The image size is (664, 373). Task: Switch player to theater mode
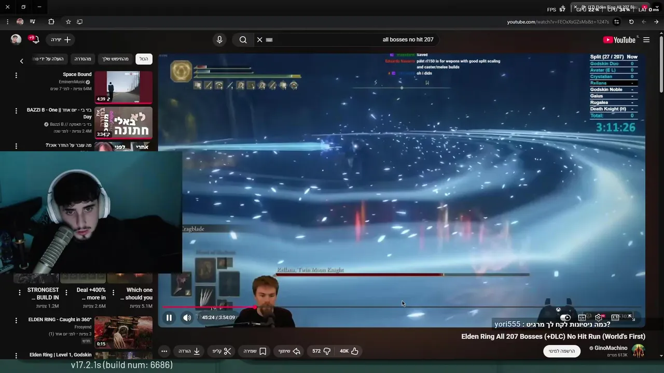[615, 318]
